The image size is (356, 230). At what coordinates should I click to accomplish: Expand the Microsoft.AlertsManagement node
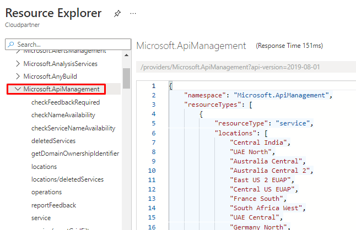18,51
